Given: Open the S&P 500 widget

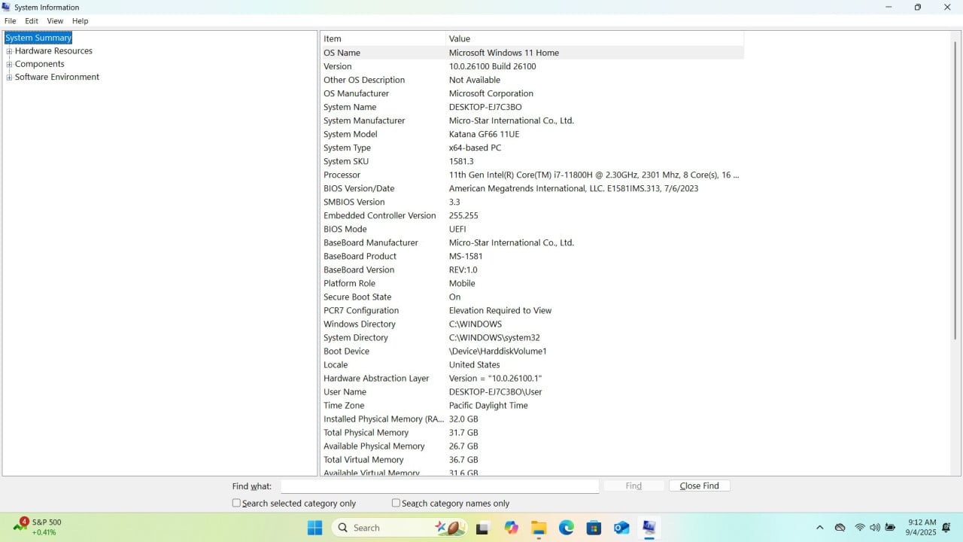Looking at the screenshot, I should [39, 527].
